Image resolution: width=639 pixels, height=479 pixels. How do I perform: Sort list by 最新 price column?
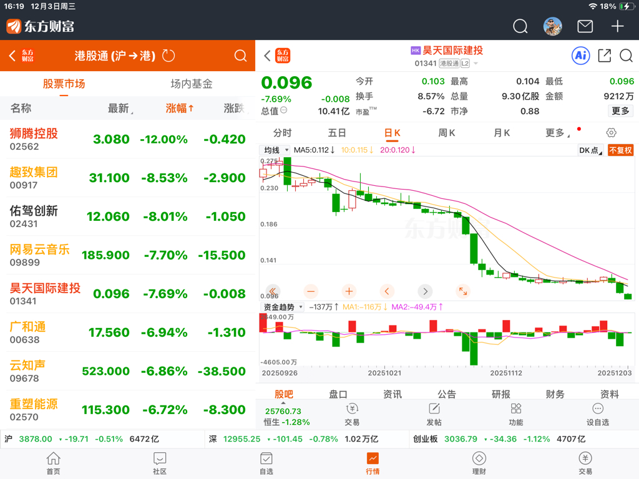120,108
